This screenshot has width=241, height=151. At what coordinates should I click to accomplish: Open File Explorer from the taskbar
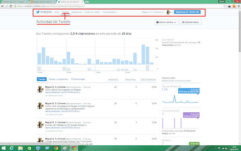click(x=20, y=148)
